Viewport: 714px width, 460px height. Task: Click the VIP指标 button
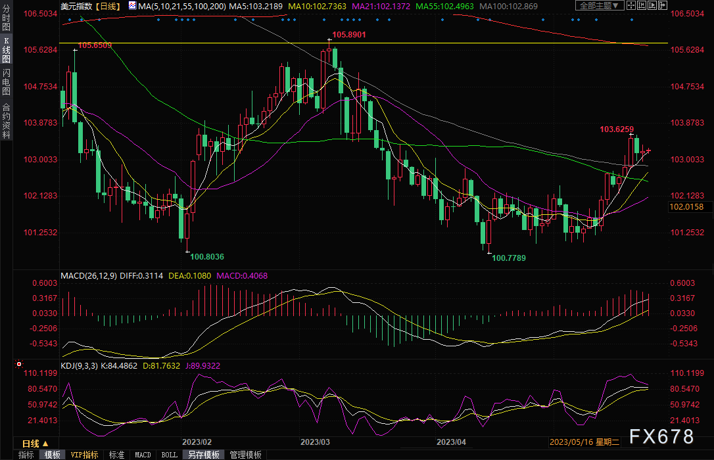(x=83, y=455)
